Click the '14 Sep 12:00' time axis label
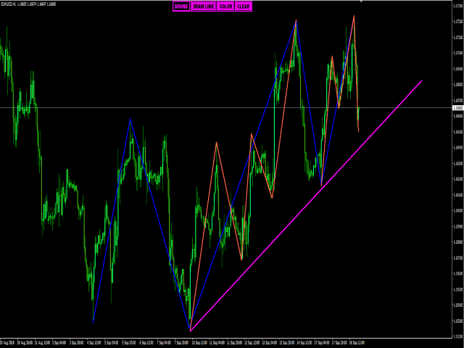This screenshot has height=348, width=464. (304, 343)
